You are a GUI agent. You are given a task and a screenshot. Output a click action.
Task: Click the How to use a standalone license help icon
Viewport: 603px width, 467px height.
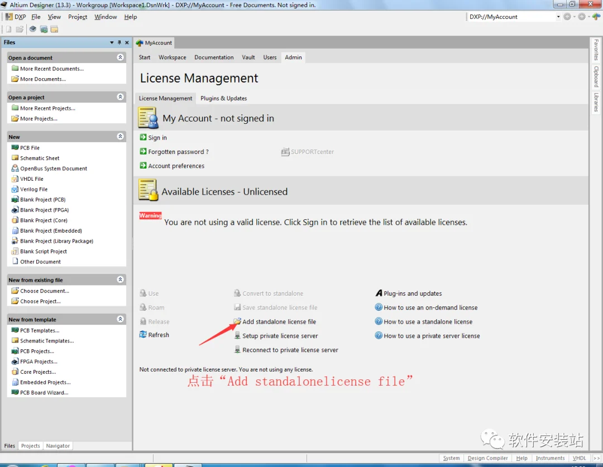coord(379,321)
